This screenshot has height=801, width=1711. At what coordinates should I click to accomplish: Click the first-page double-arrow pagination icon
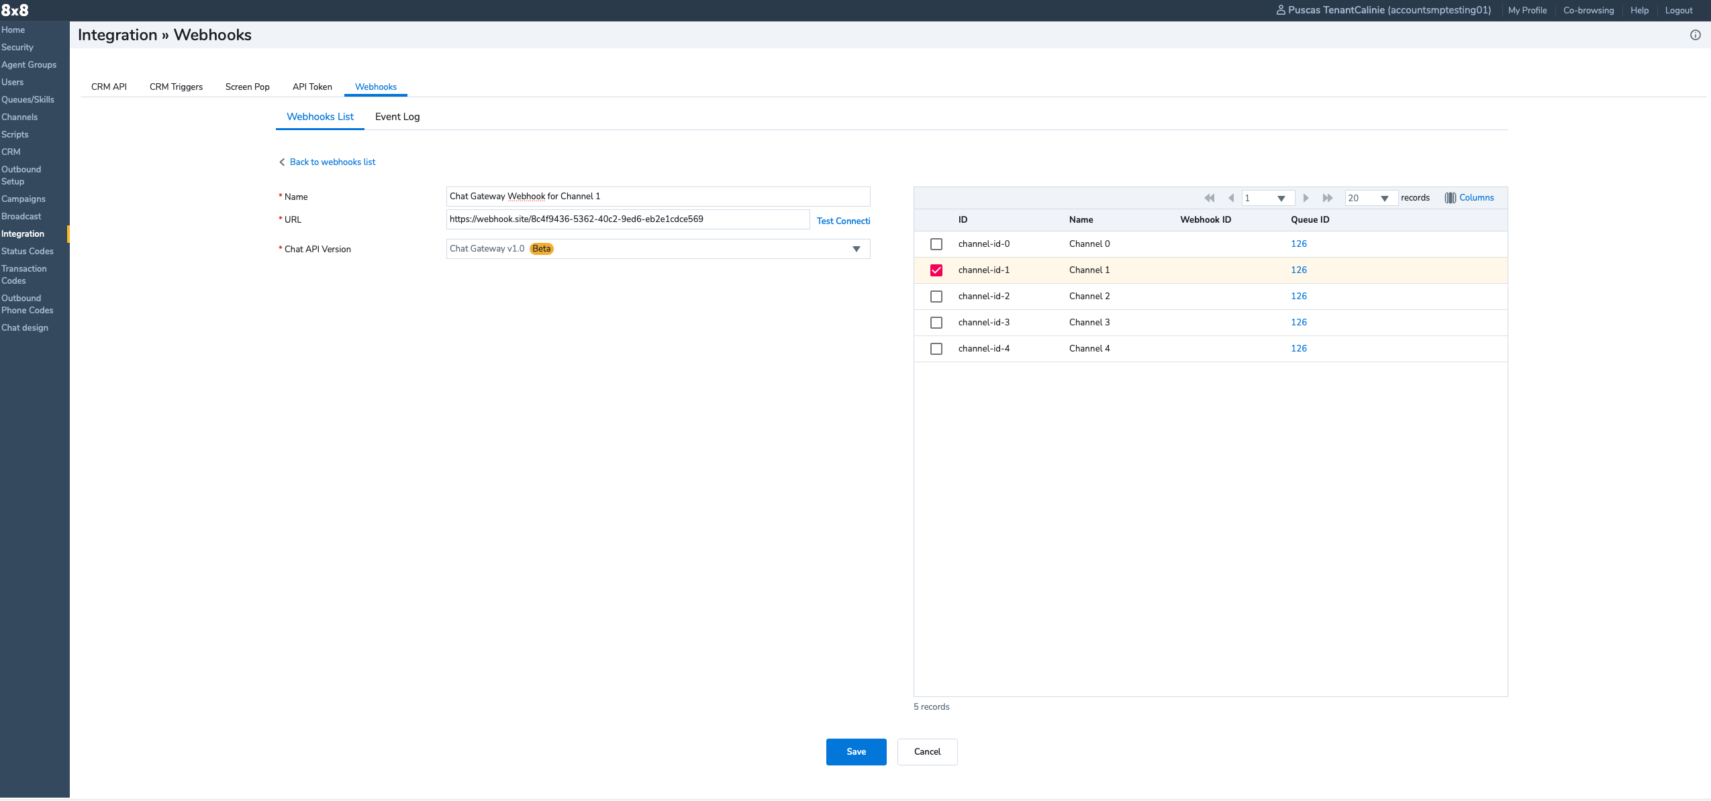coord(1209,198)
